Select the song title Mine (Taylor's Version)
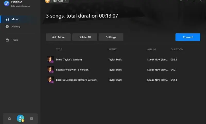Screen dimensions: 206x124 point(69,60)
